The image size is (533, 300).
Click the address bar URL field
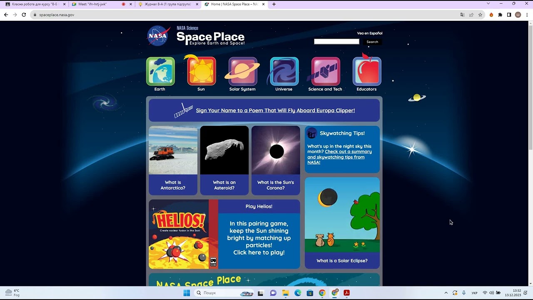pyautogui.click(x=246, y=15)
